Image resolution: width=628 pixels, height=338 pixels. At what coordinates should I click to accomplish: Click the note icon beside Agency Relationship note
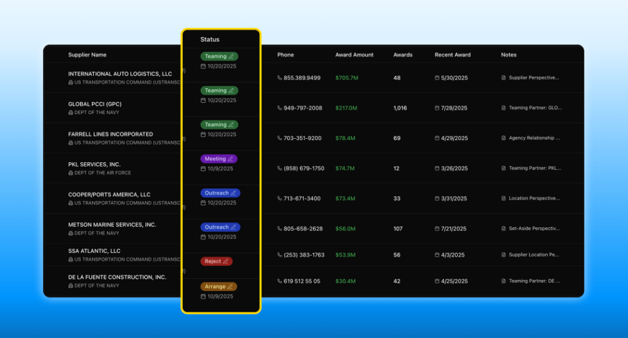[503, 138]
